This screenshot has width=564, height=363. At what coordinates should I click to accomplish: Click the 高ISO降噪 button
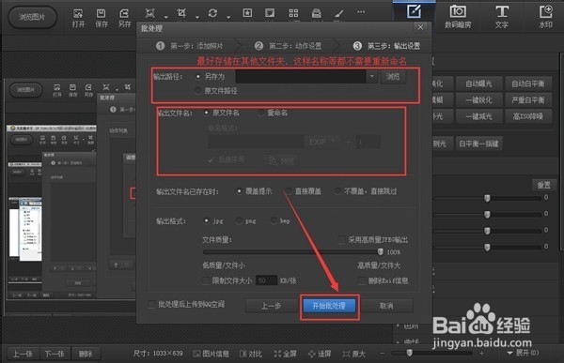tap(528, 116)
